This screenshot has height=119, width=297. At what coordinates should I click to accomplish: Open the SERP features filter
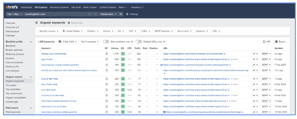[x=164, y=31]
